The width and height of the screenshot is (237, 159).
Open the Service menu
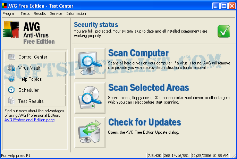tap(56, 14)
